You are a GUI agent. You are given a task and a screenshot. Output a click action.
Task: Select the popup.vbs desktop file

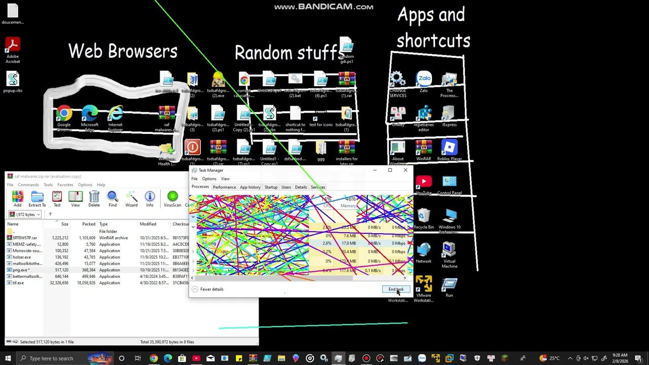point(13,82)
